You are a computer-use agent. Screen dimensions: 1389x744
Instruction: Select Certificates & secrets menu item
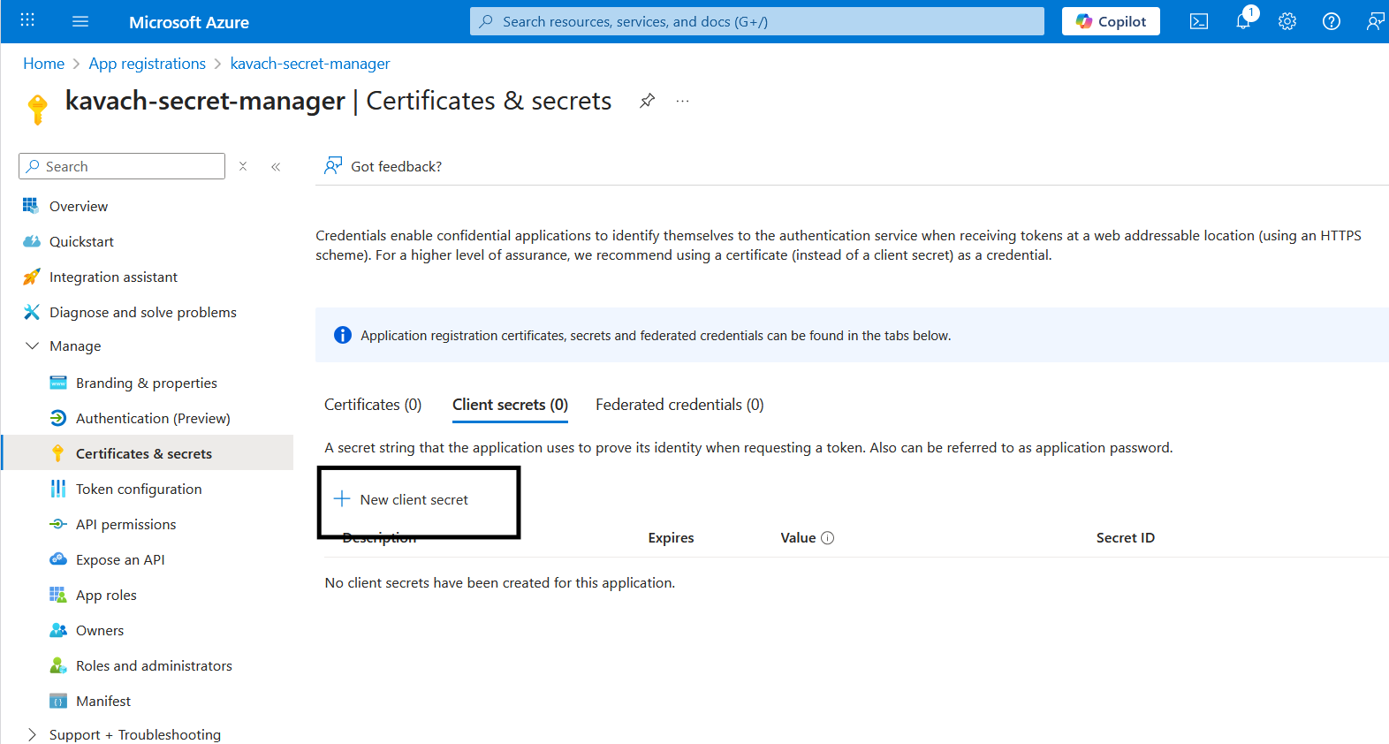tap(147, 453)
